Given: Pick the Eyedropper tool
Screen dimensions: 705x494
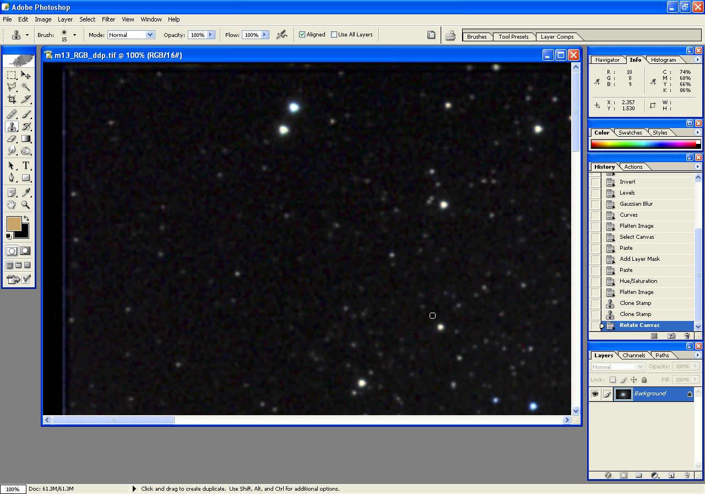Looking at the screenshot, I should tap(25, 192).
